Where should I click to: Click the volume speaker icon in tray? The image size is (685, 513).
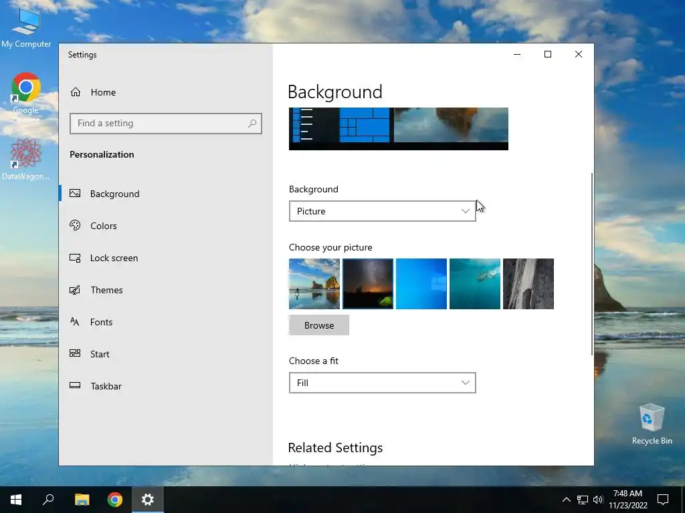click(598, 500)
